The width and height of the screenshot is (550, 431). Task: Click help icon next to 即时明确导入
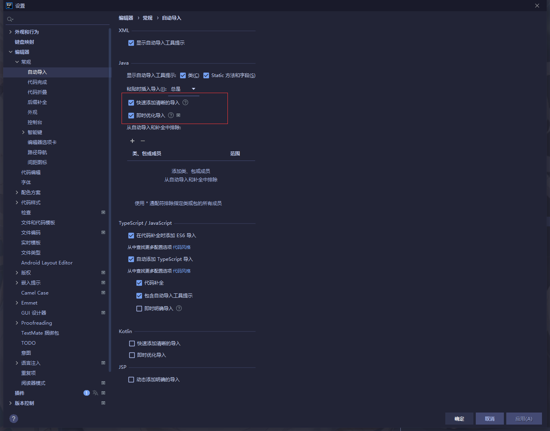(179, 308)
